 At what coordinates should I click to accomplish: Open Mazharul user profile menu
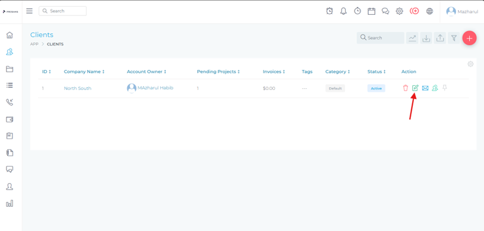click(x=462, y=11)
